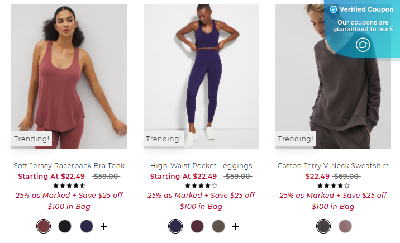The width and height of the screenshot is (400, 243).
Task: Select the navy swatch for Pocket Leggings
Action: (x=175, y=226)
